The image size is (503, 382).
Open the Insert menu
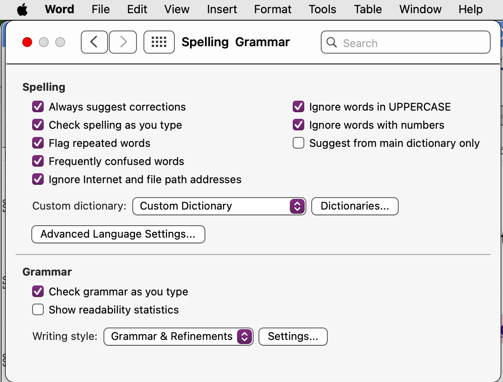point(222,9)
